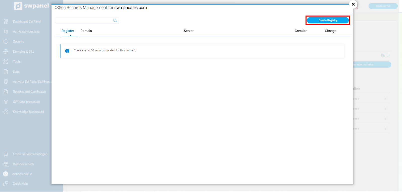Viewport: 402px width, 192px height.
Task: Click the 'new domains' button behind dialog
Action: coord(372,64)
